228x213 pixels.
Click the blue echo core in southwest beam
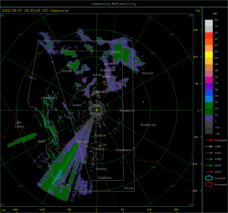pos(57,177)
